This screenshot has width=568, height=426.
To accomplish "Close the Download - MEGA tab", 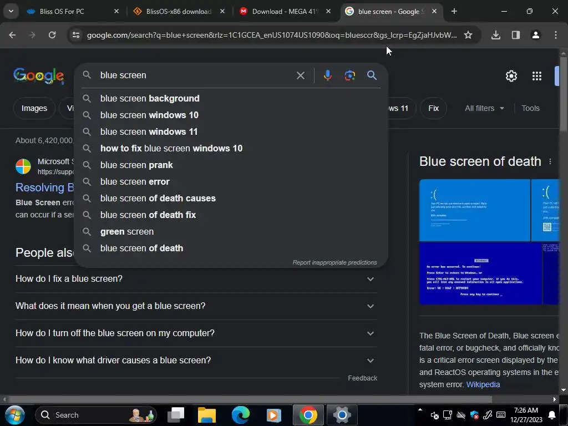I will coord(328,11).
